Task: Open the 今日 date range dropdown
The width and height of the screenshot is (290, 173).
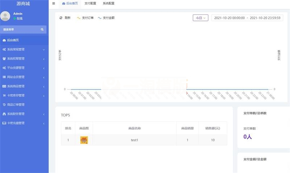Action: point(200,18)
